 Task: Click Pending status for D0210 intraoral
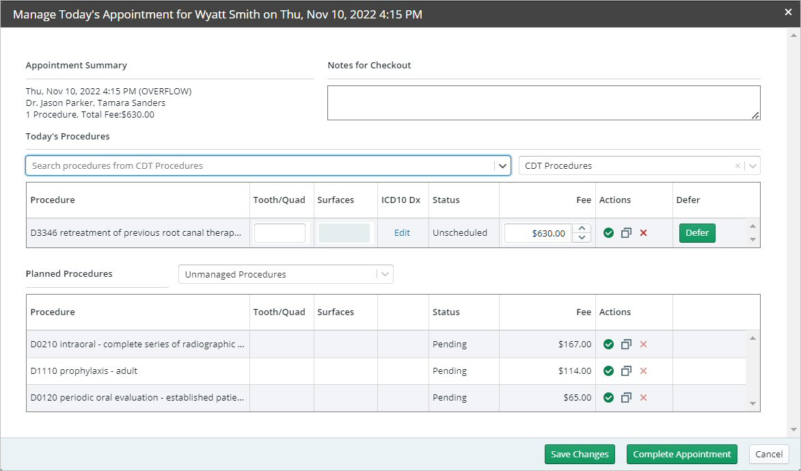pyautogui.click(x=450, y=345)
